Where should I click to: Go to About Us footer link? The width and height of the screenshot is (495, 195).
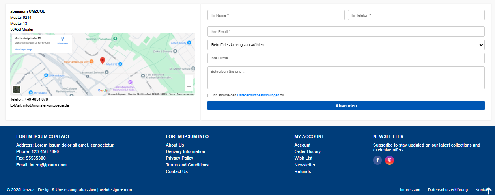175,145
